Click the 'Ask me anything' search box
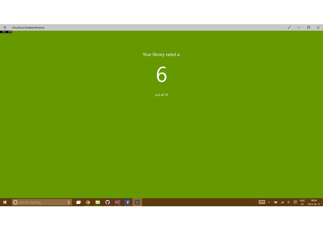The width and height of the screenshot is (323, 230). click(42, 203)
